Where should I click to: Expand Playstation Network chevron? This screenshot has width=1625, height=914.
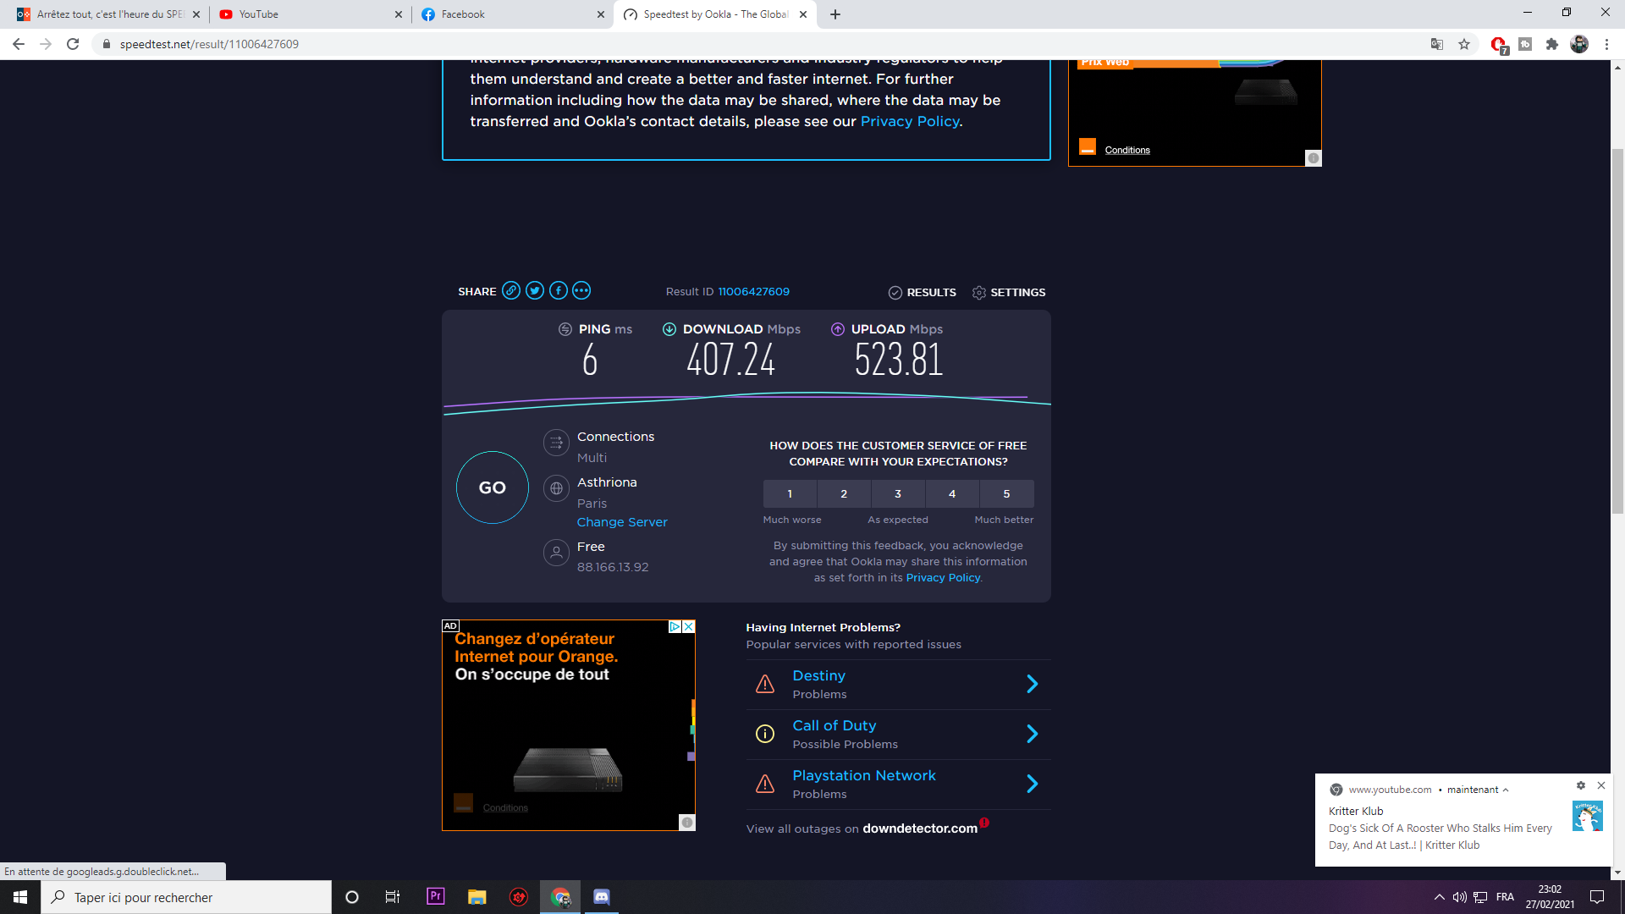(x=1032, y=785)
